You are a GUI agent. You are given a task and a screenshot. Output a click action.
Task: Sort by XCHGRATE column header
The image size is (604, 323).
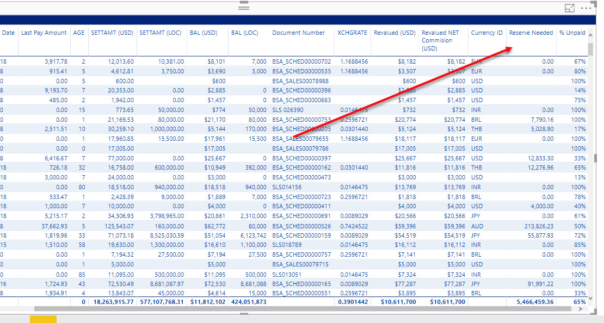click(352, 33)
